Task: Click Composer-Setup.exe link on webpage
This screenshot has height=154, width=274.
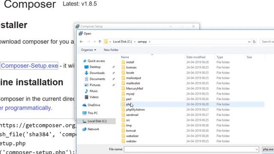Action: click(30, 65)
